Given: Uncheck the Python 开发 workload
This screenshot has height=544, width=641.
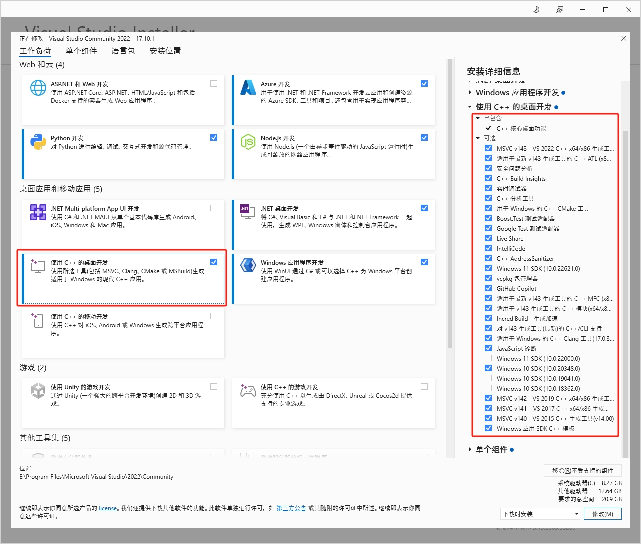Looking at the screenshot, I should point(214,138).
